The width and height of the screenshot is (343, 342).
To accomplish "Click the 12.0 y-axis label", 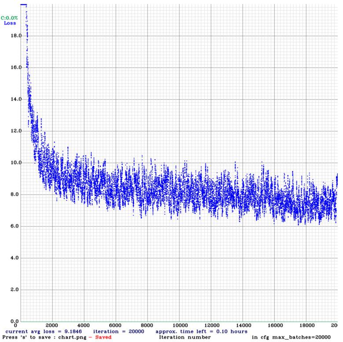I will [16, 131].
